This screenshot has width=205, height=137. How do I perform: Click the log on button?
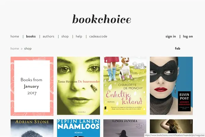pyautogui.click(x=188, y=36)
